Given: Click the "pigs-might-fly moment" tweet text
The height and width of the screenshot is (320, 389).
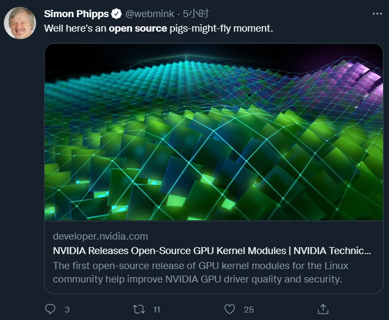Looking at the screenshot, I should 221,28.
